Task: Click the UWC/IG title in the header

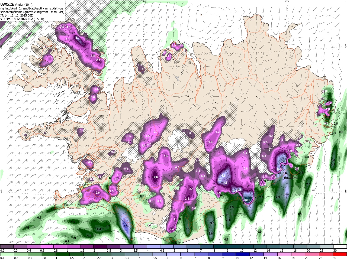Action: pos(7,5)
